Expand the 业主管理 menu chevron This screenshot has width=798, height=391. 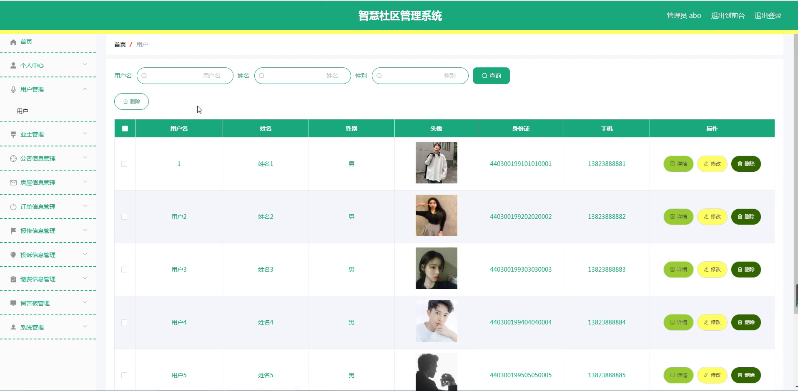[85, 134]
